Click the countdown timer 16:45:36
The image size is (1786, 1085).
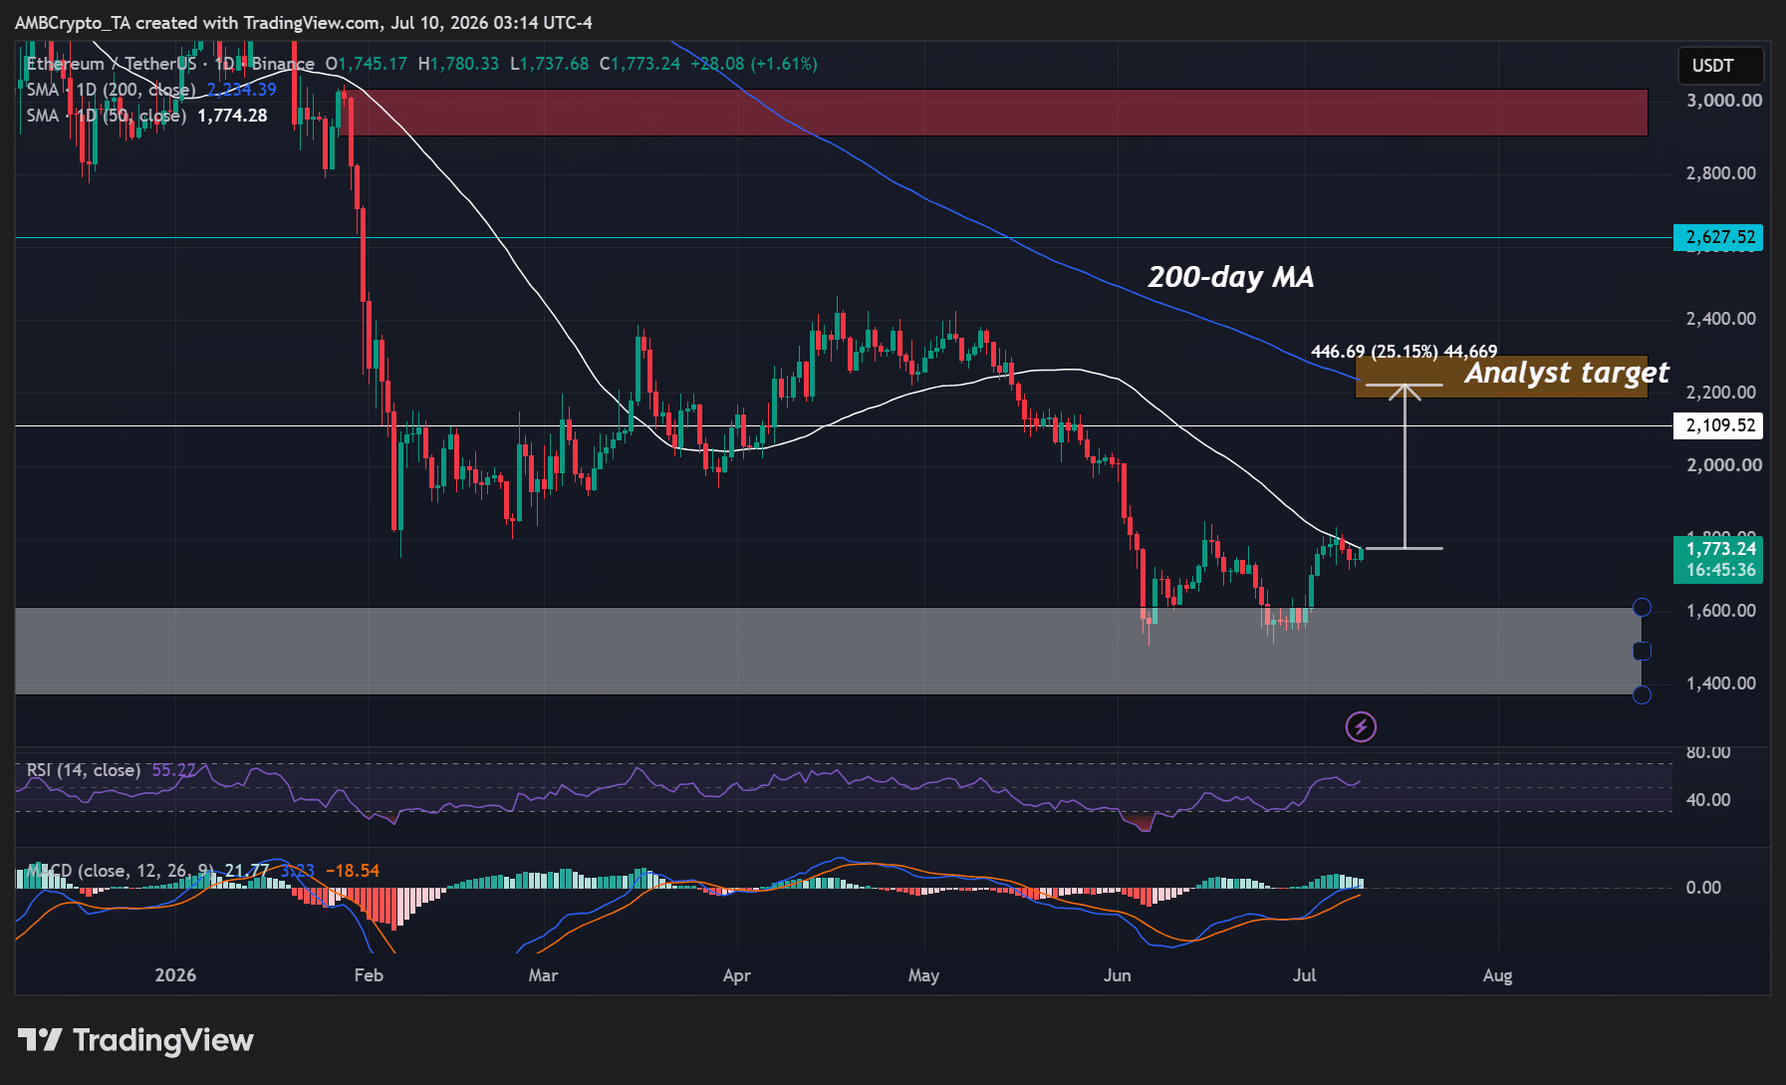[1718, 571]
